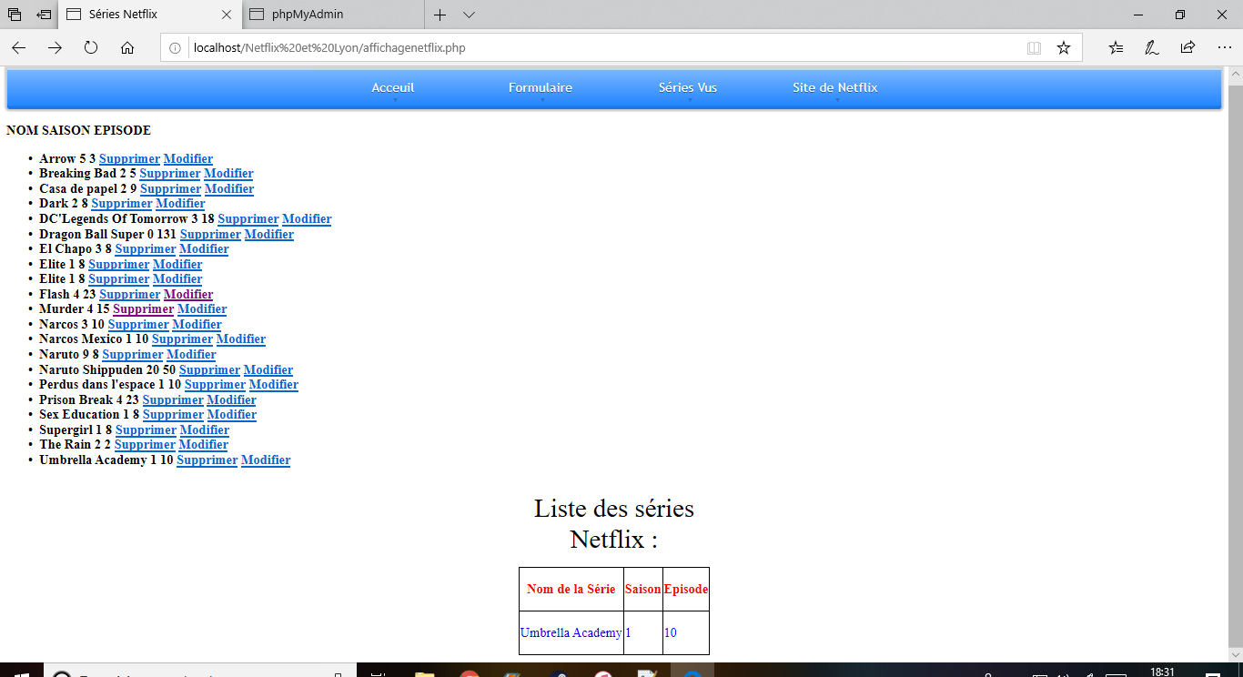The width and height of the screenshot is (1243, 677).
Task: Click Supprimer for El Chapo
Action: (145, 248)
